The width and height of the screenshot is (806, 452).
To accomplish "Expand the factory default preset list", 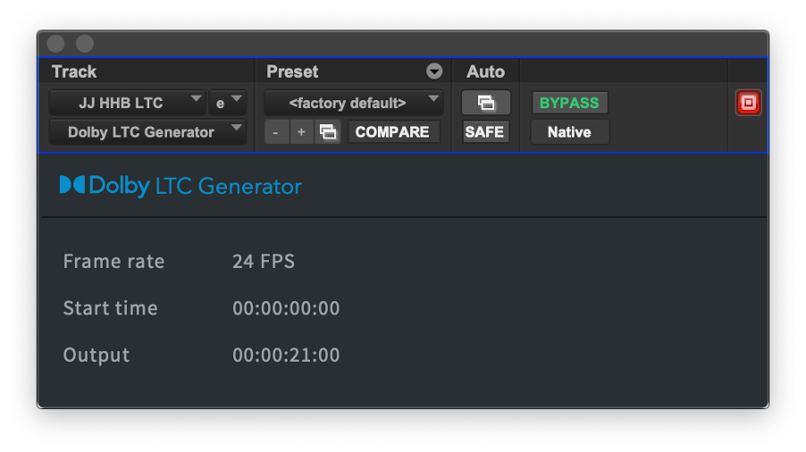I will (x=354, y=103).
